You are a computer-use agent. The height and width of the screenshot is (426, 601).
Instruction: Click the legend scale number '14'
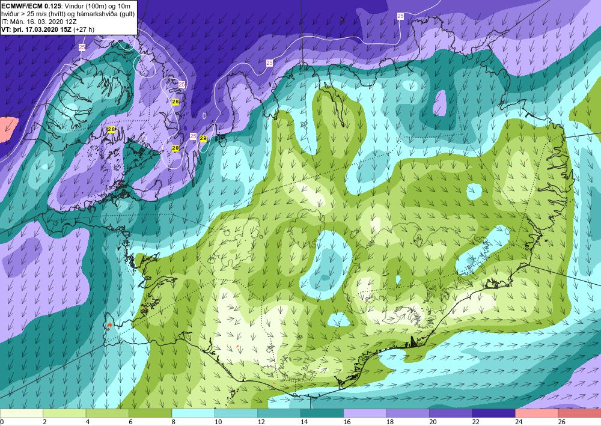click(x=304, y=422)
